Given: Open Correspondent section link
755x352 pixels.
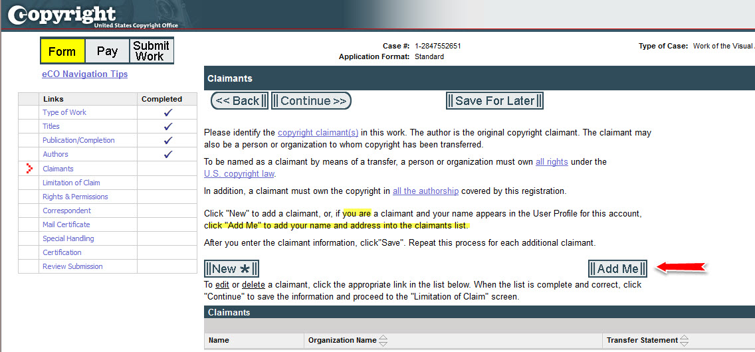Looking at the screenshot, I should tap(66, 211).
